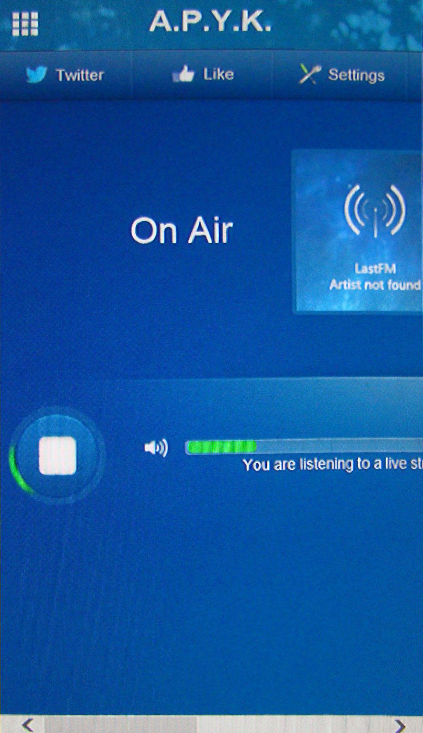Click the 'Artist not found' text
Screen dimensions: 423x733
[x=375, y=285]
